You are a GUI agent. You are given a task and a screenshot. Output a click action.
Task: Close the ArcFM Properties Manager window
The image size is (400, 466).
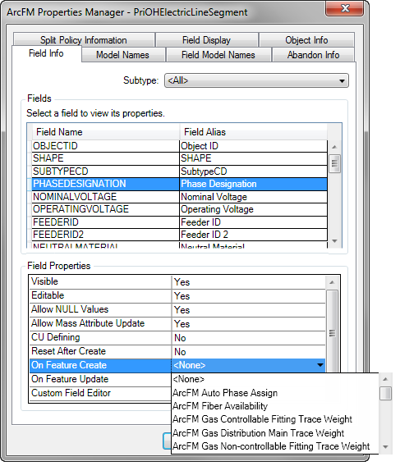[x=345, y=8]
